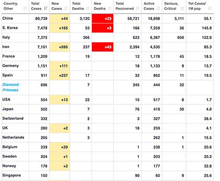Open the Diamond Princess link
220x181 pixels.
coord(11,87)
